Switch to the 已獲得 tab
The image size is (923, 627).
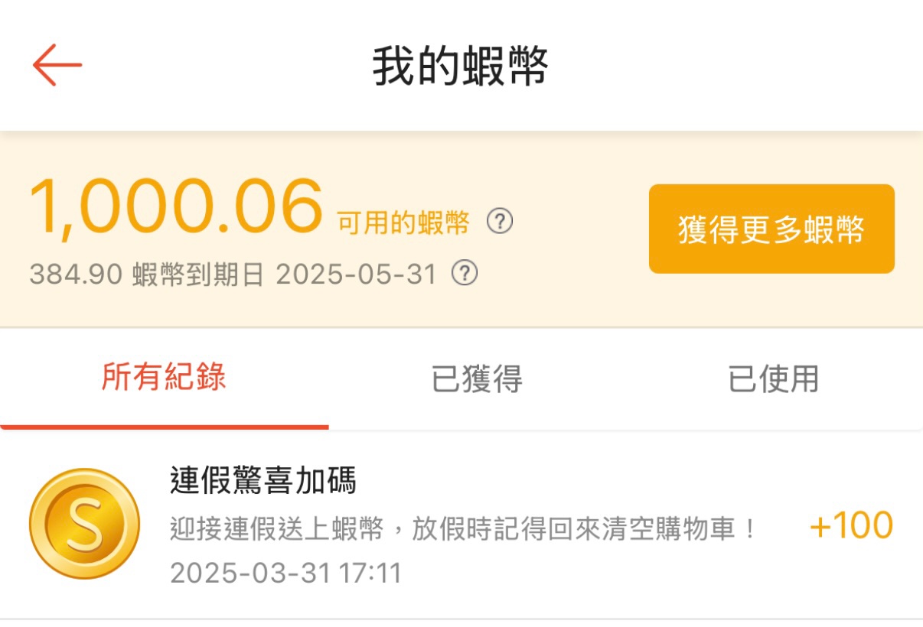pos(476,379)
